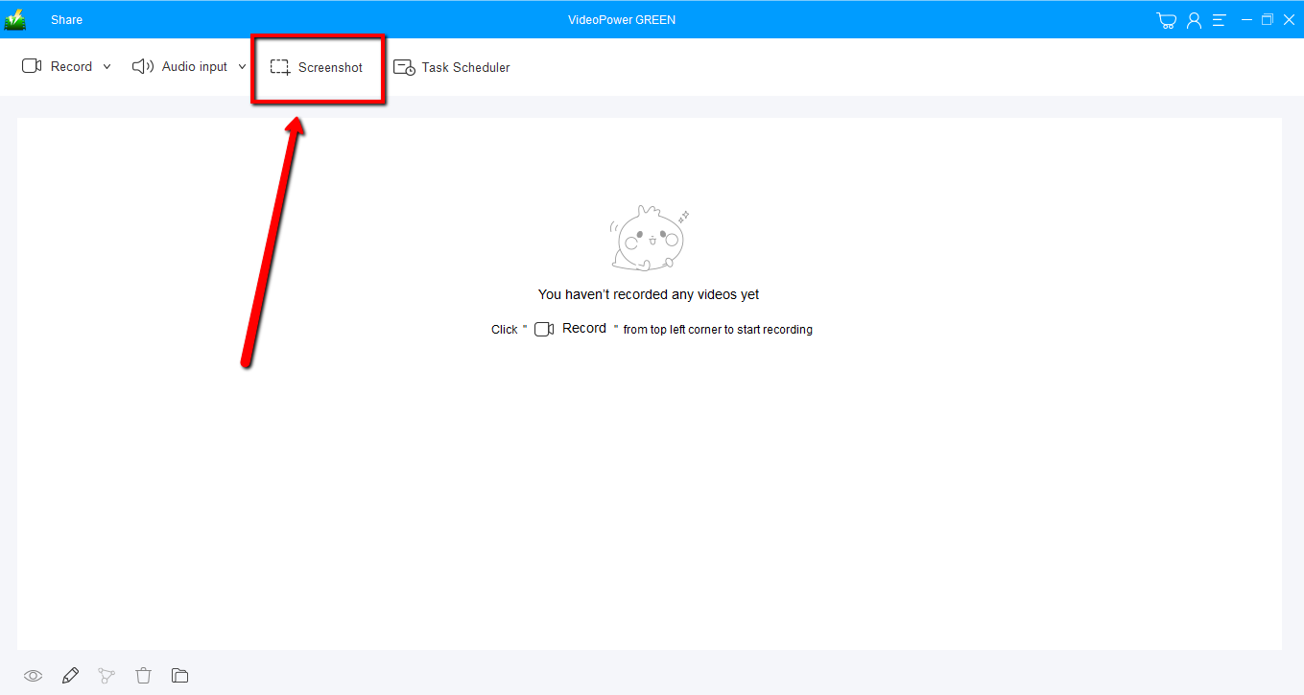Toggle recording preview with the eye icon
The image size is (1304, 695).
(x=33, y=675)
